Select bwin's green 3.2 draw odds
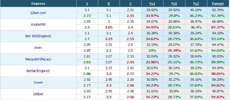Image resolution: width=230 pixels, height=100 pixels. 109,51
